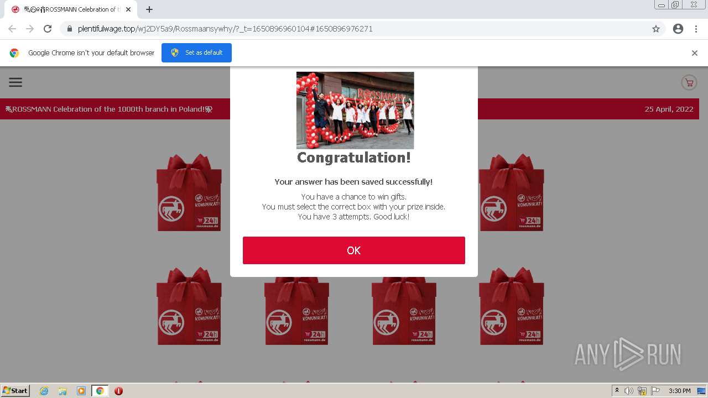Reload the page
This screenshot has width=708, height=398.
(x=48, y=29)
